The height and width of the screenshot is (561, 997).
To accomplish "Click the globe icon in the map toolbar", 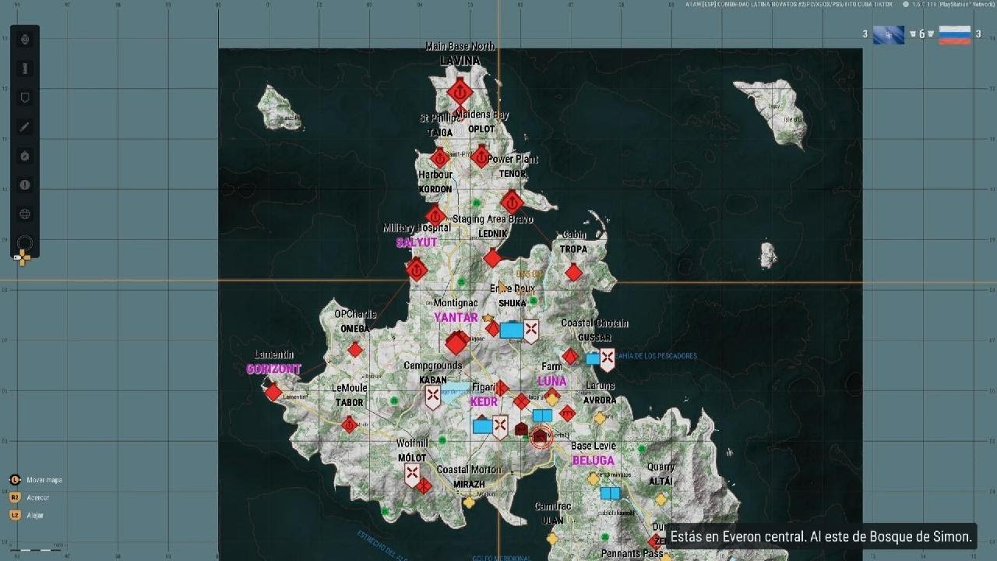I will click(25, 213).
